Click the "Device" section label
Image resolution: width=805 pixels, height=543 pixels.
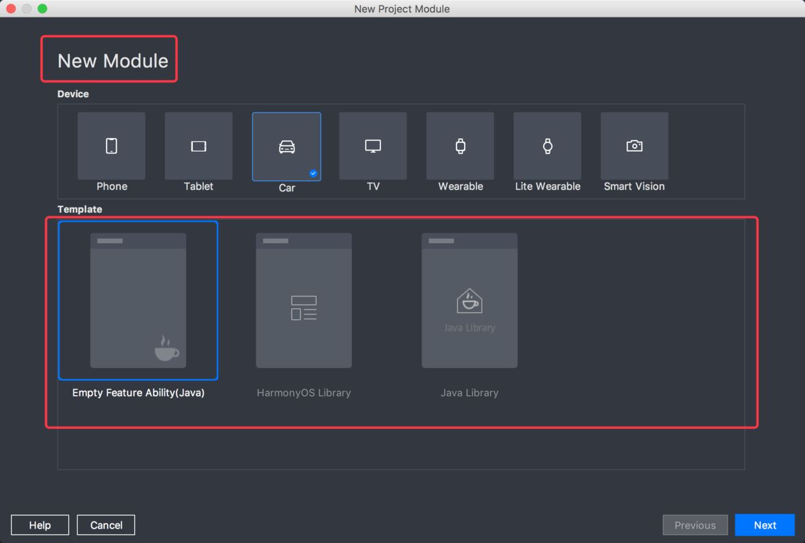click(x=73, y=94)
